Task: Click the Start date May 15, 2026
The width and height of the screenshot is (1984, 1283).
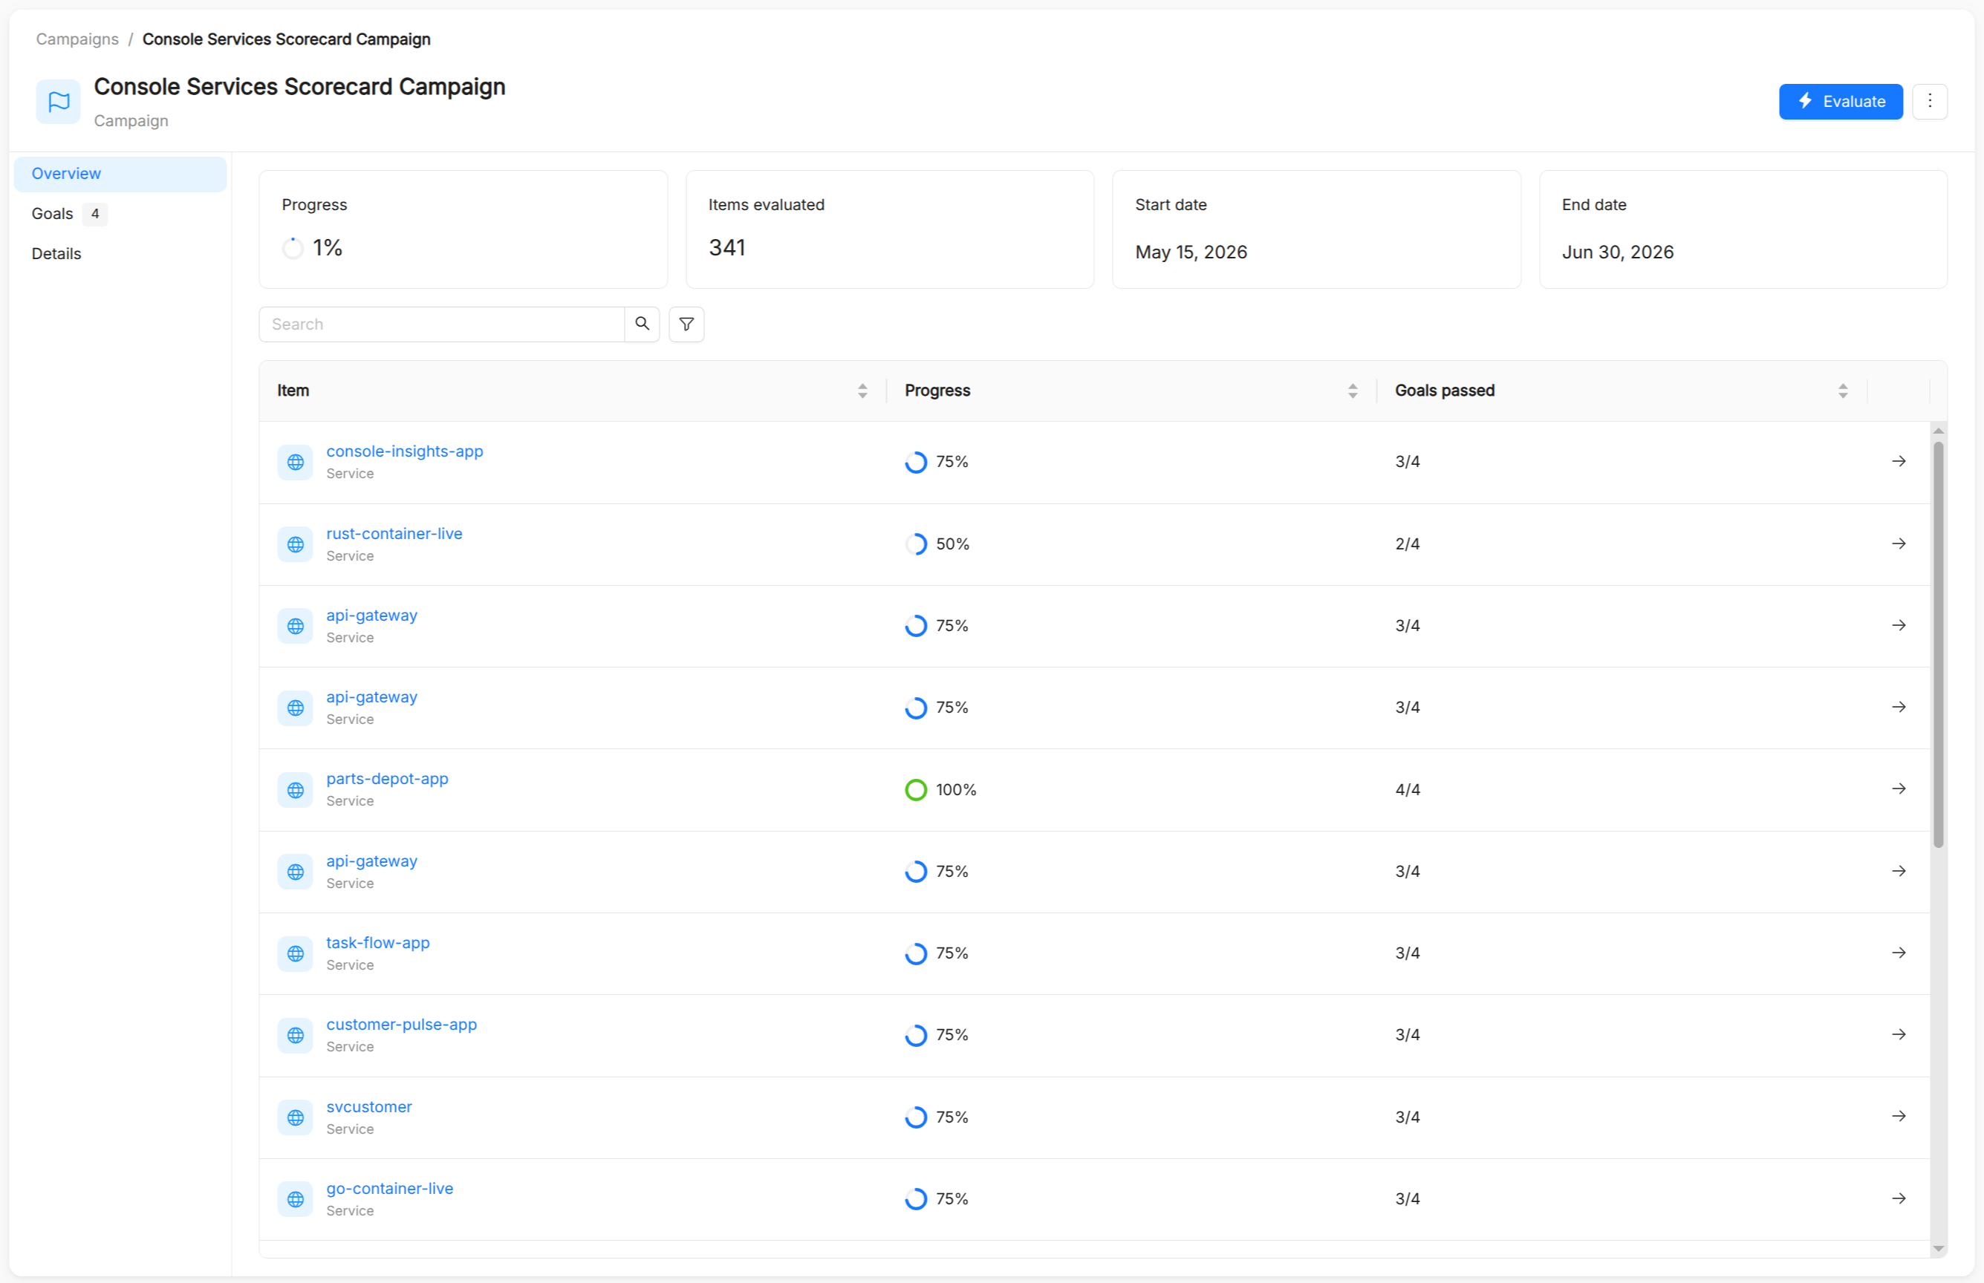Action: tap(1191, 252)
